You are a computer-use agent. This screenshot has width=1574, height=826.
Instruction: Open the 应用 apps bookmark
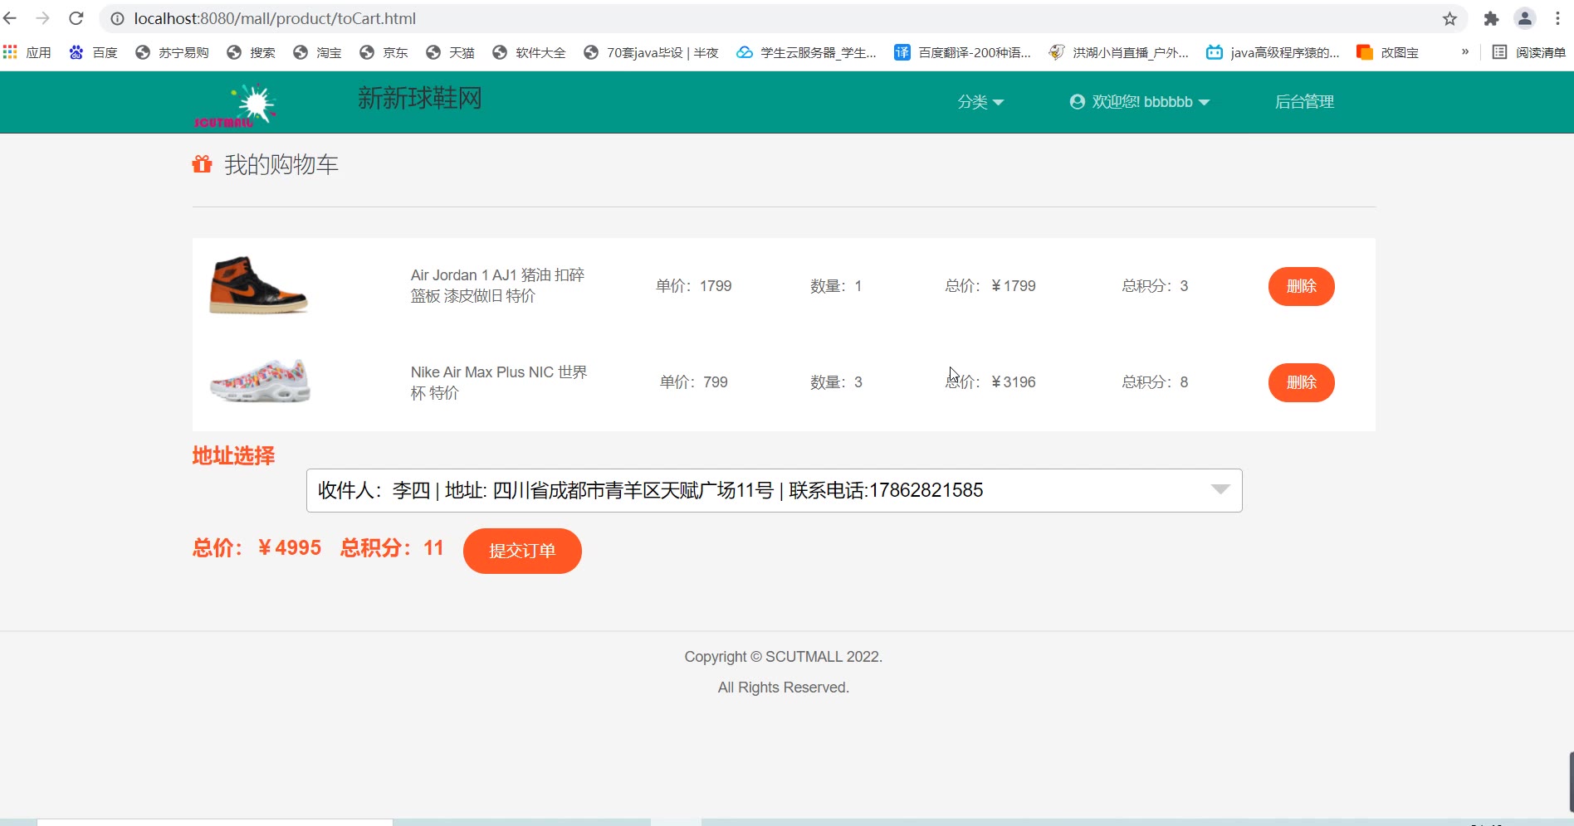point(27,52)
